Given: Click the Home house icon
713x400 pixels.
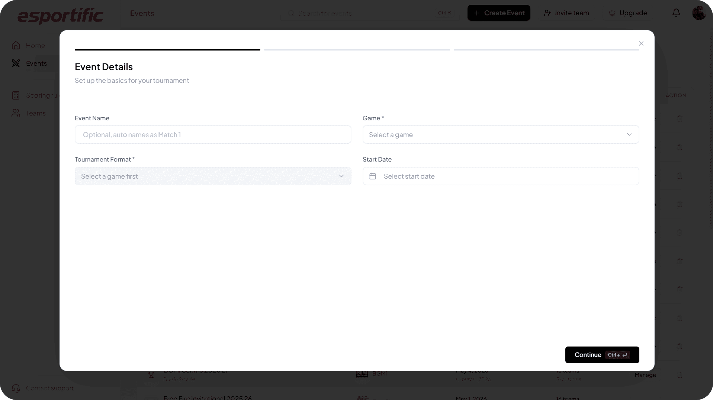Looking at the screenshot, I should click(x=16, y=45).
